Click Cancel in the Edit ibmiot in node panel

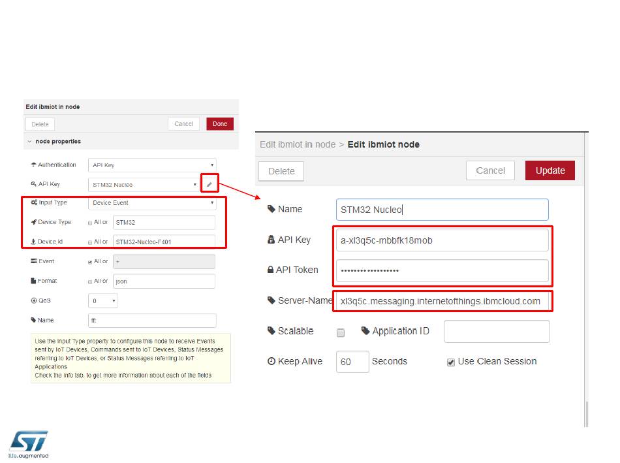coord(183,124)
